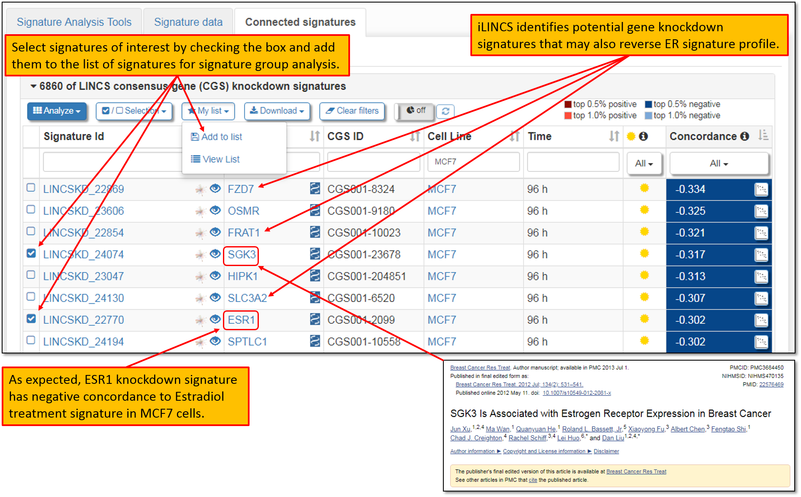Uncheck the LINCSKD_24074 checkbox

click(31, 253)
